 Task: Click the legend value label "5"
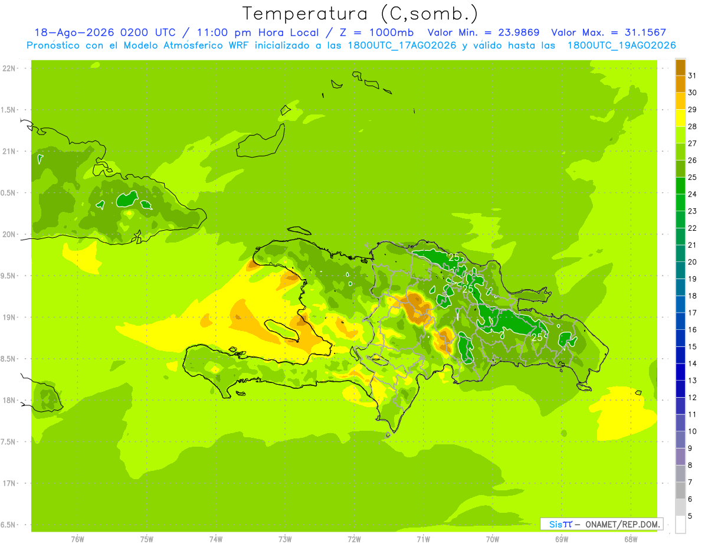click(x=690, y=516)
